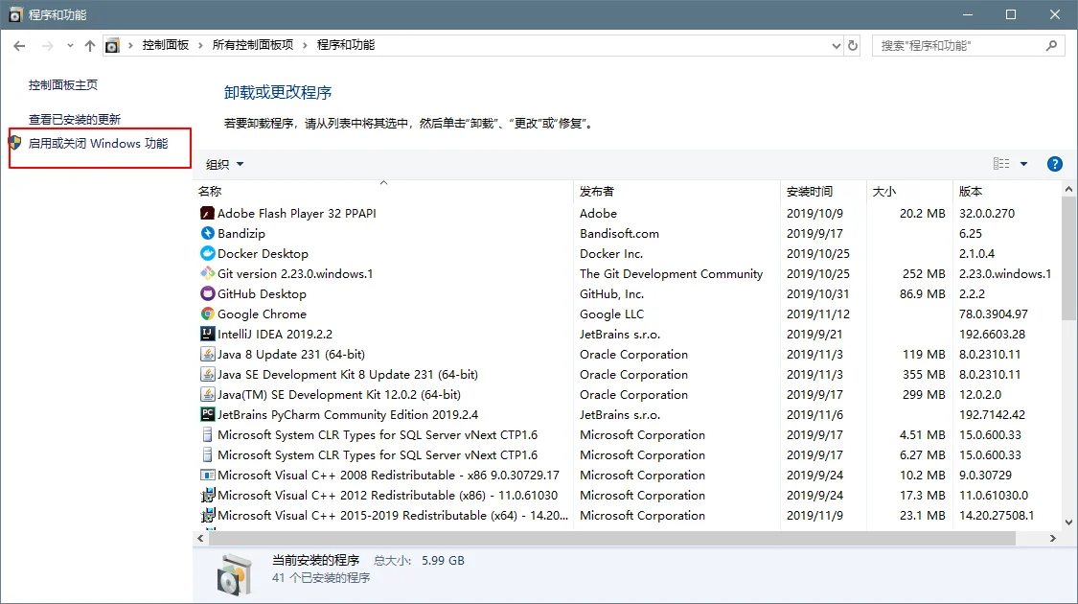Click version 78.0.3904.97 cell
The image size is (1078, 604).
[994, 314]
